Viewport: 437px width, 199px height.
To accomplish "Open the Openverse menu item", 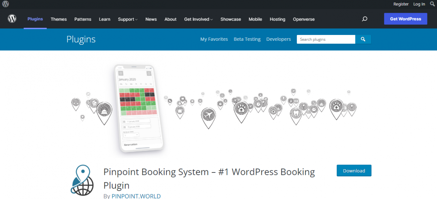I will (304, 19).
